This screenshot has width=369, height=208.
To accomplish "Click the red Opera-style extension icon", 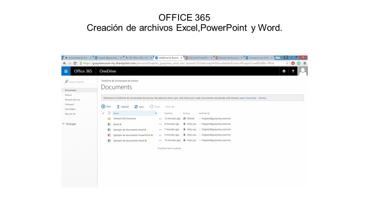I will coord(293,63).
